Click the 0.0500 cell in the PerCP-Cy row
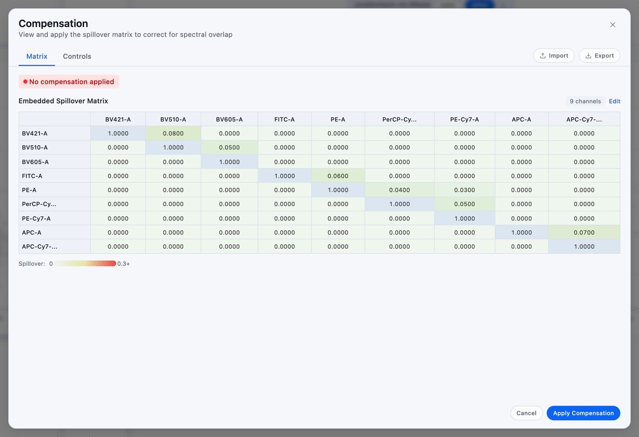 pyautogui.click(x=465, y=204)
